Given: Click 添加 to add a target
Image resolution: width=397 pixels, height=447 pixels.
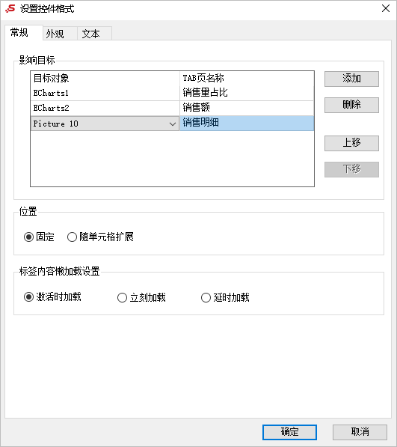Looking at the screenshot, I should (x=351, y=79).
